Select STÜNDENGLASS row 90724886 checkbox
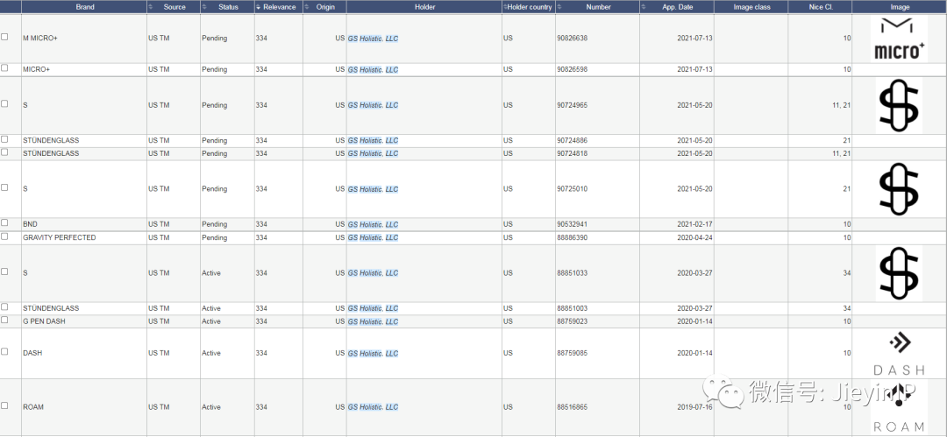 tap(5, 139)
